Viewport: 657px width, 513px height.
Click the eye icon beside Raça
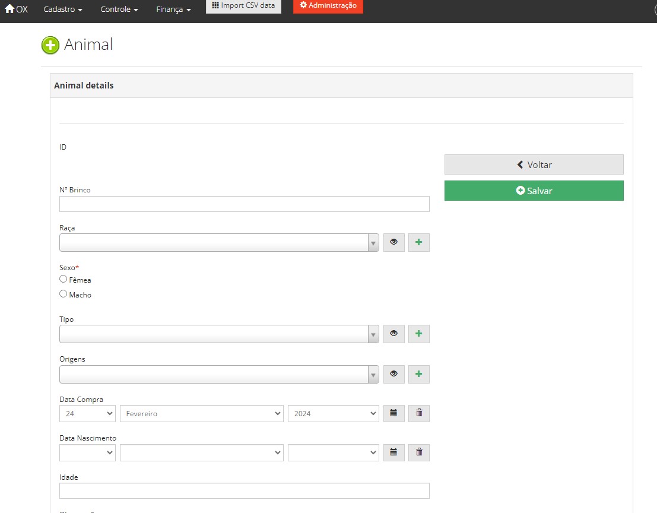pos(393,242)
